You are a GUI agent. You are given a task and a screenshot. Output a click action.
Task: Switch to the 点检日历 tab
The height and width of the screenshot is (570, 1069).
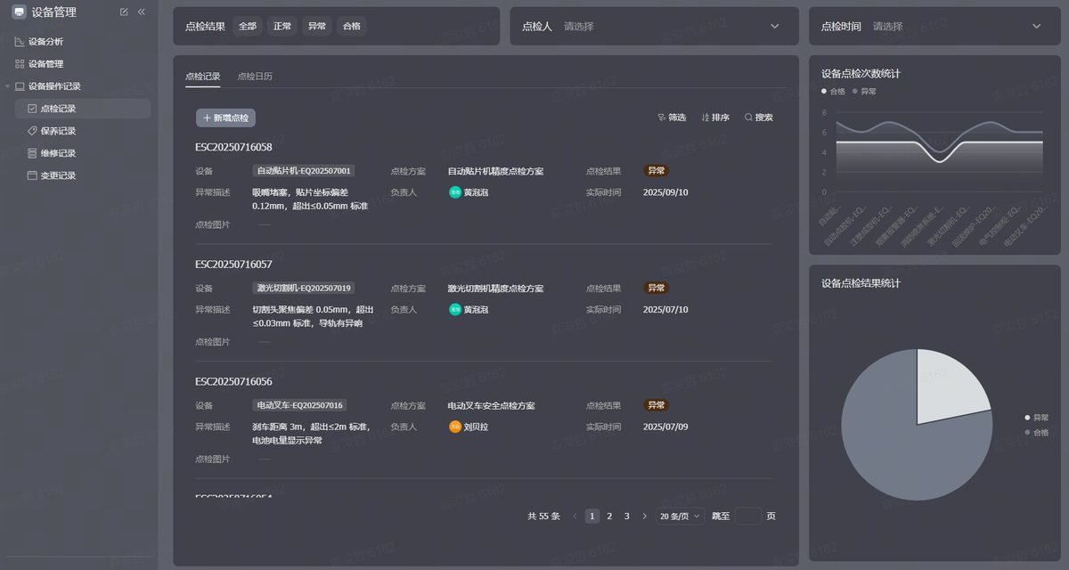click(255, 77)
